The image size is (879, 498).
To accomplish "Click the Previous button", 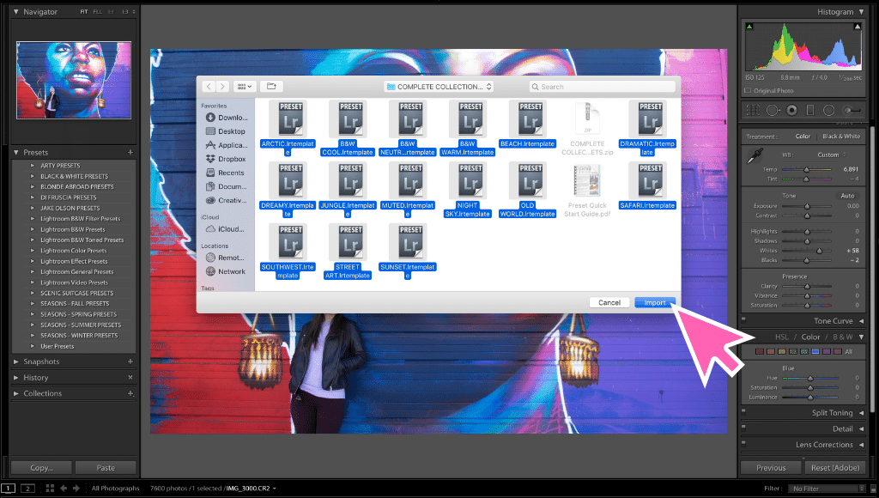I will pos(771,468).
